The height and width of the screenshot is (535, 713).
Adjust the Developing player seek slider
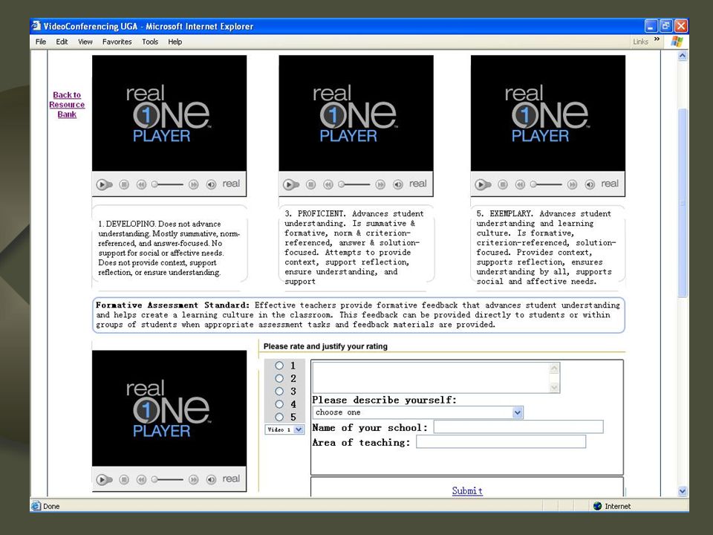pyautogui.click(x=167, y=184)
